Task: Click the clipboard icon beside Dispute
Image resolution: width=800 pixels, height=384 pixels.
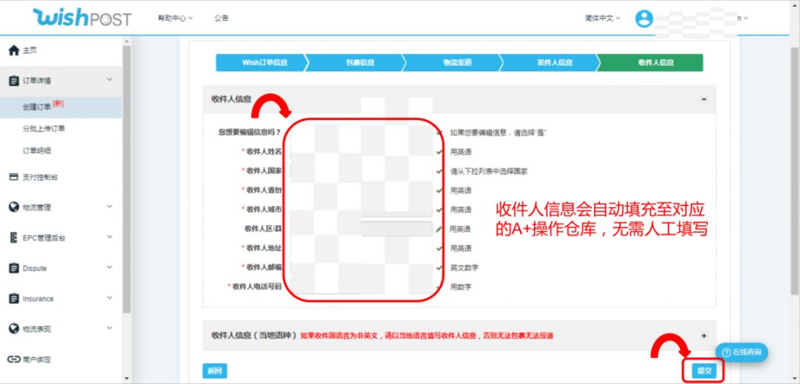Action: coord(14,268)
